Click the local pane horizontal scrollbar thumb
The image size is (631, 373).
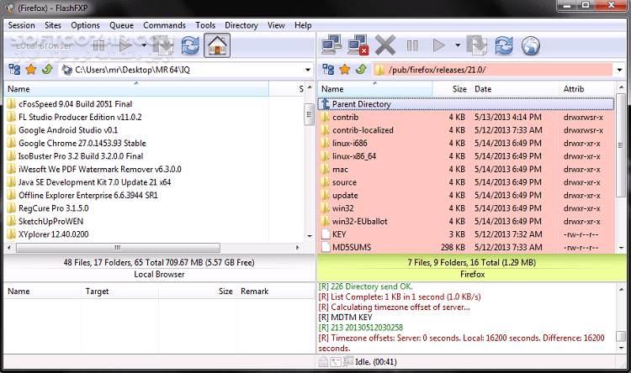coord(118,248)
